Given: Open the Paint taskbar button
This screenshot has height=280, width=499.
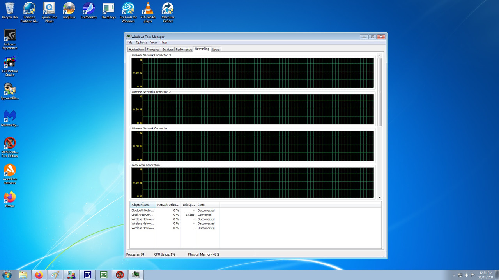Looking at the screenshot, I should [x=55, y=275].
